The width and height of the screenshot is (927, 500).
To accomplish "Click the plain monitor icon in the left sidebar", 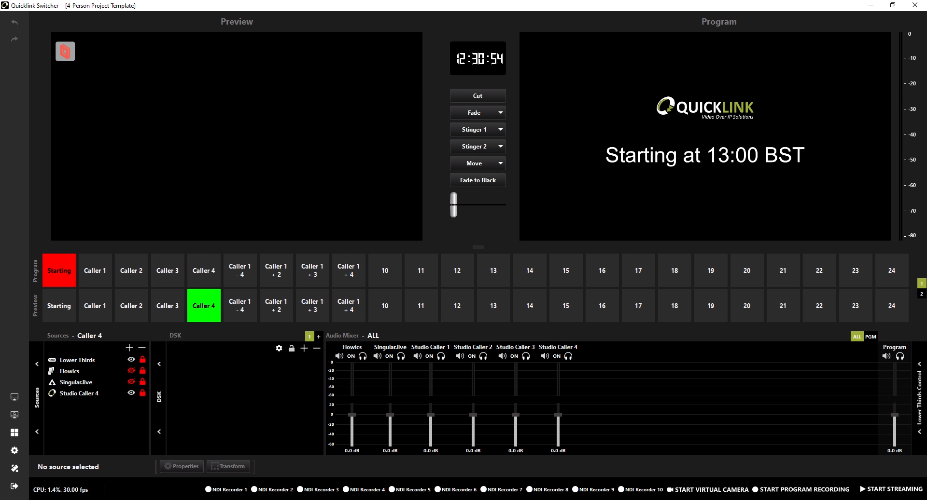I will click(x=14, y=397).
